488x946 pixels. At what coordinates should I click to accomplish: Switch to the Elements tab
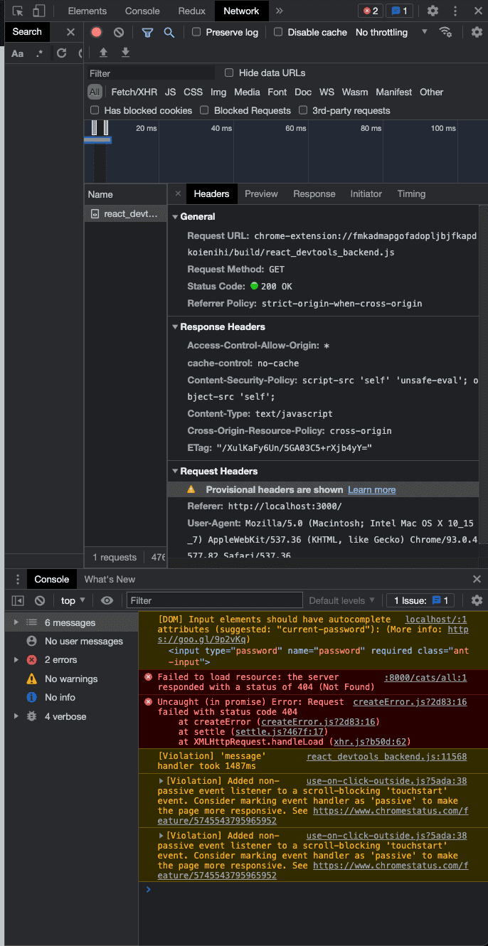pos(87,11)
